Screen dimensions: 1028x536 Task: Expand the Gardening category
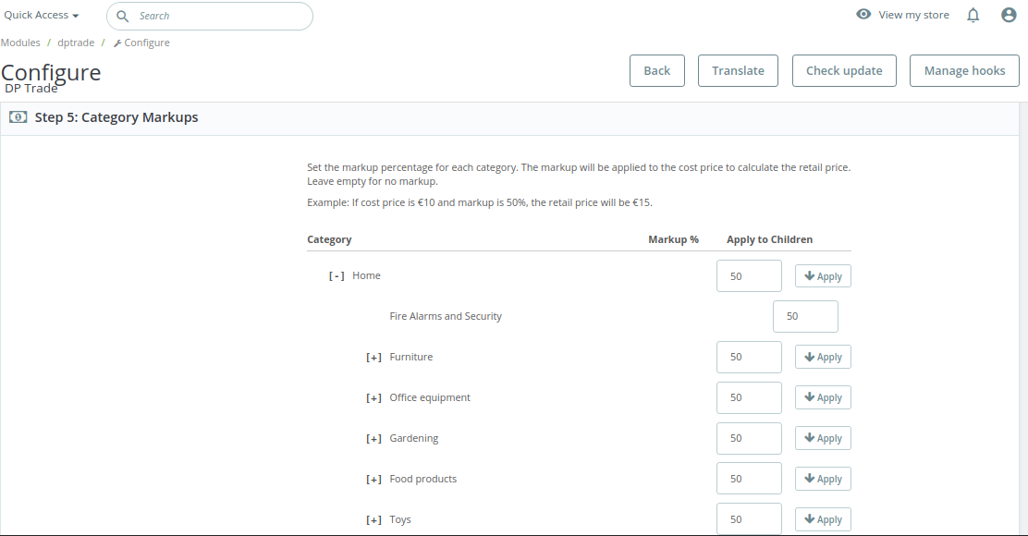373,439
